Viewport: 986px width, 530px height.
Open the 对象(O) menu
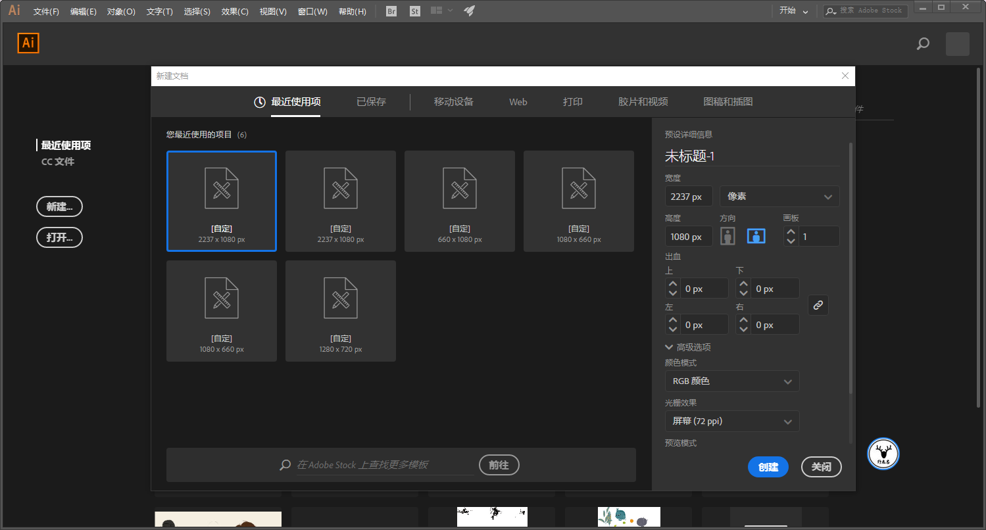tap(121, 11)
